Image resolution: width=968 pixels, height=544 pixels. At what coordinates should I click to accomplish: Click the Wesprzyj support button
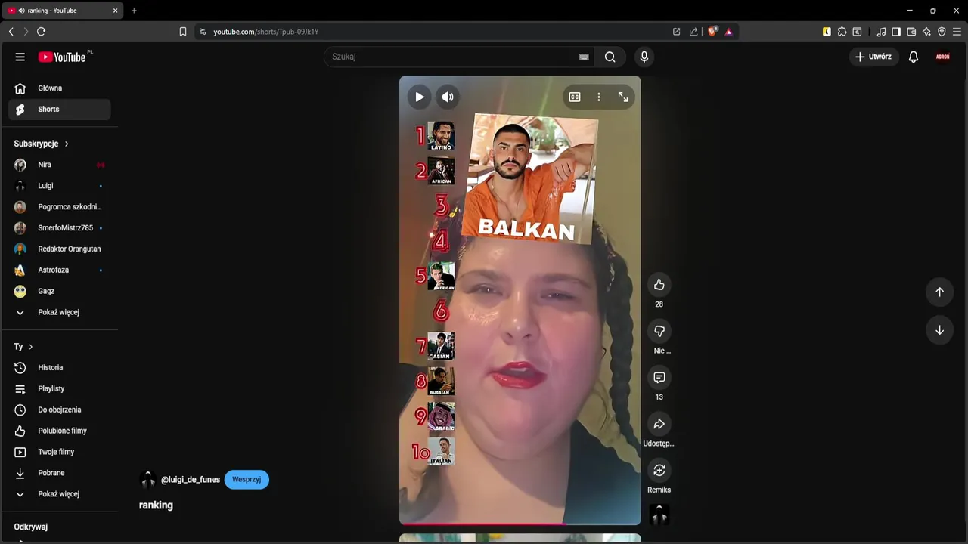[x=247, y=480]
